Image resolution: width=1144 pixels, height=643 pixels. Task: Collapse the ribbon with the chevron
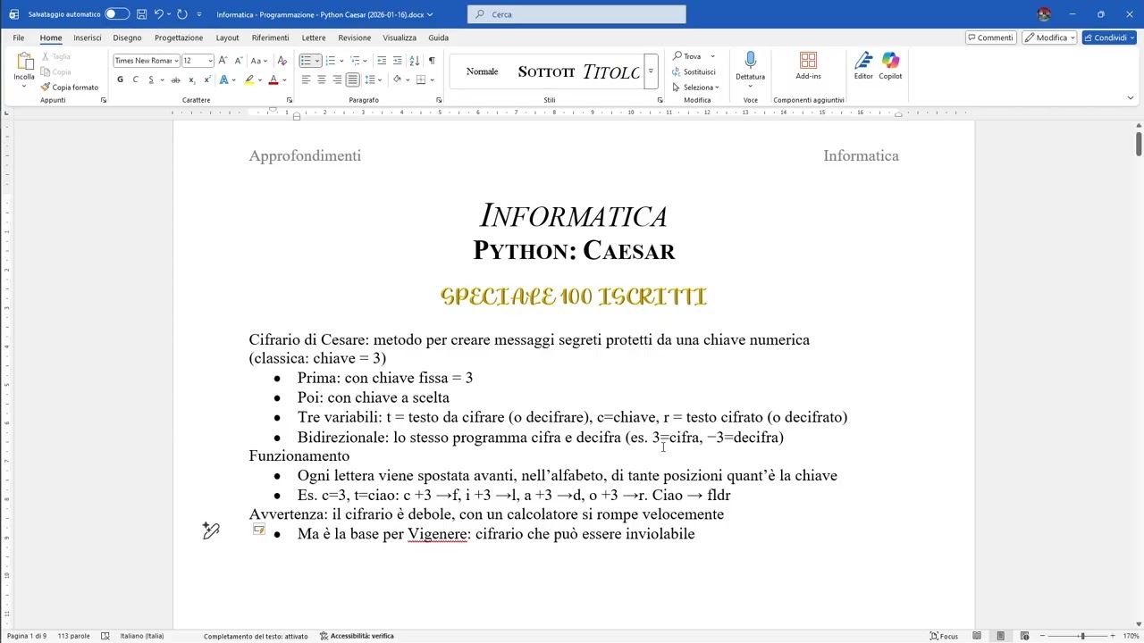(1130, 98)
